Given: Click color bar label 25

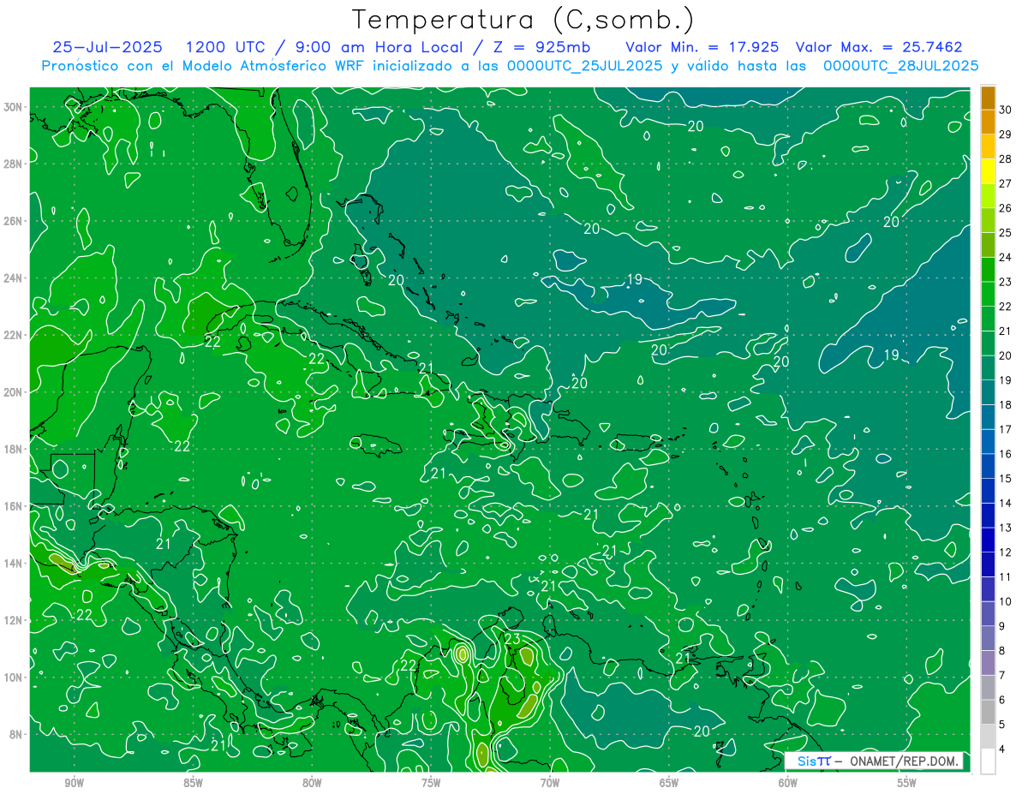Looking at the screenshot, I should point(1006,232).
